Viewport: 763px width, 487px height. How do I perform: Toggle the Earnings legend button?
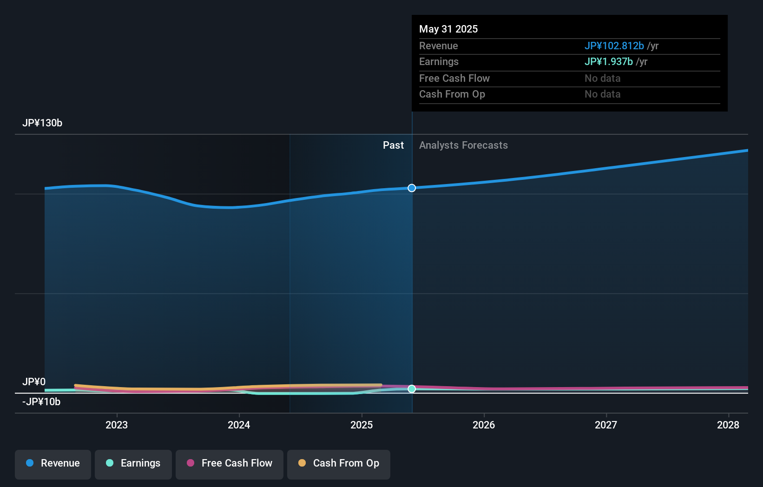coord(133,464)
